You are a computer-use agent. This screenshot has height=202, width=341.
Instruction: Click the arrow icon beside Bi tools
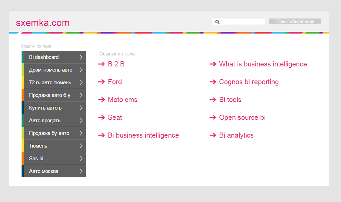[213, 100]
